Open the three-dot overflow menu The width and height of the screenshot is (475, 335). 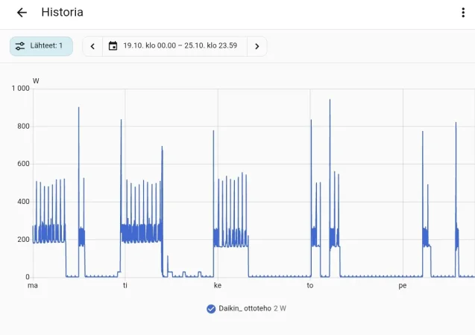(463, 13)
